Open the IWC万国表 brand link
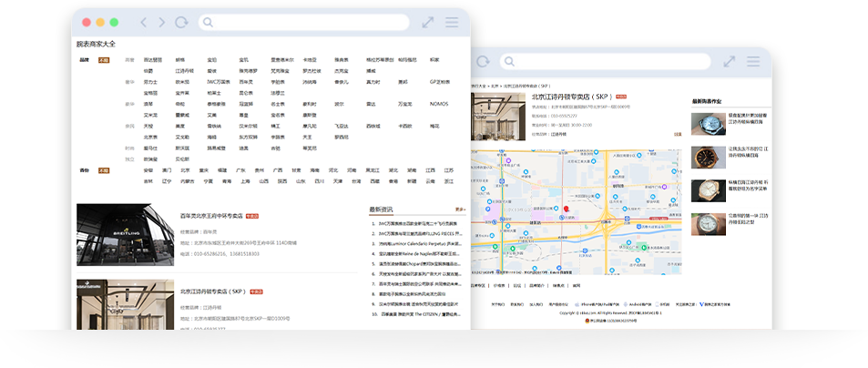Screen dimensions: 868x368 pyautogui.click(x=217, y=82)
